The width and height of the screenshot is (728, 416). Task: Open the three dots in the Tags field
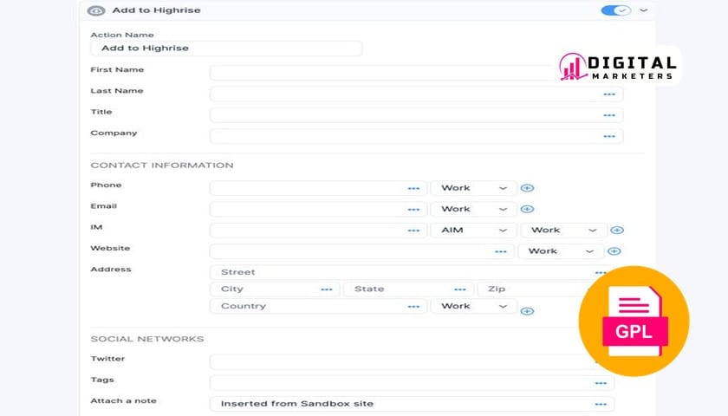tap(600, 382)
